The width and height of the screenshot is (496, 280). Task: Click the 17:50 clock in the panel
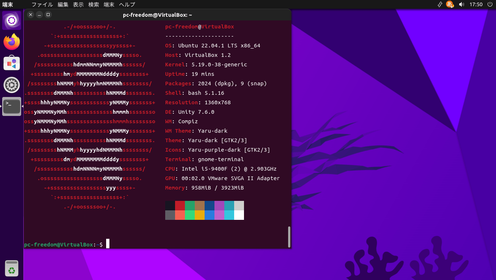coord(476,4)
